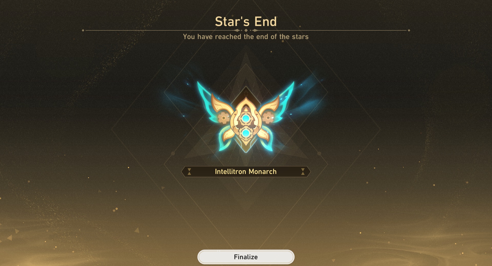
Task: Click the dark diamond atop the badge
Action: point(246,95)
